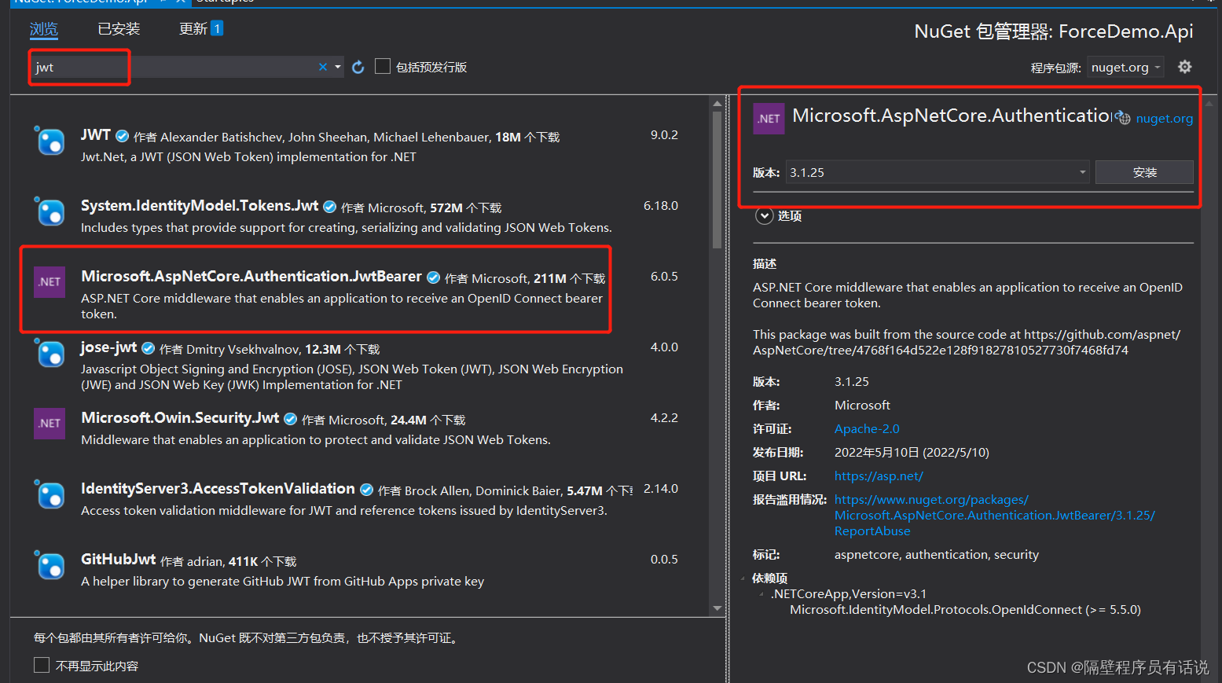Viewport: 1222px width, 683px height.
Task: Click version number 4.0.0
Action: (x=664, y=347)
